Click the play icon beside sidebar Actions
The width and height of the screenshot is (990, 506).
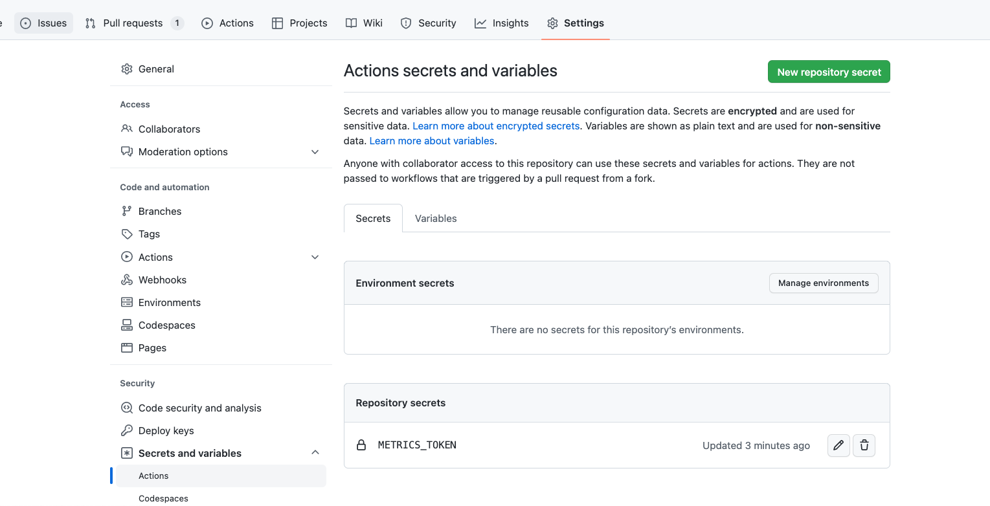127,257
